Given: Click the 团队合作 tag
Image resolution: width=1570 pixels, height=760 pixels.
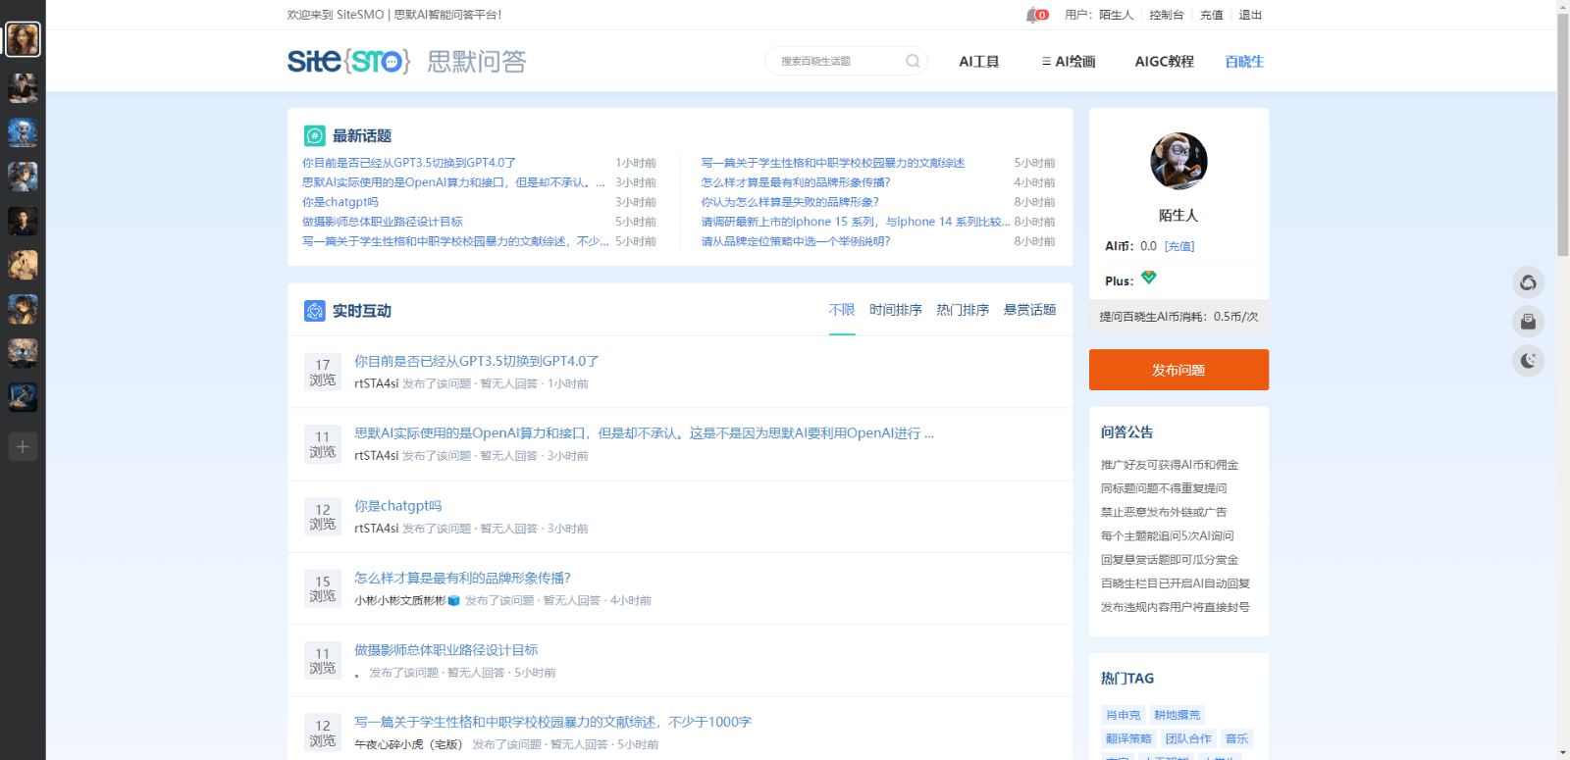Looking at the screenshot, I should tap(1188, 738).
